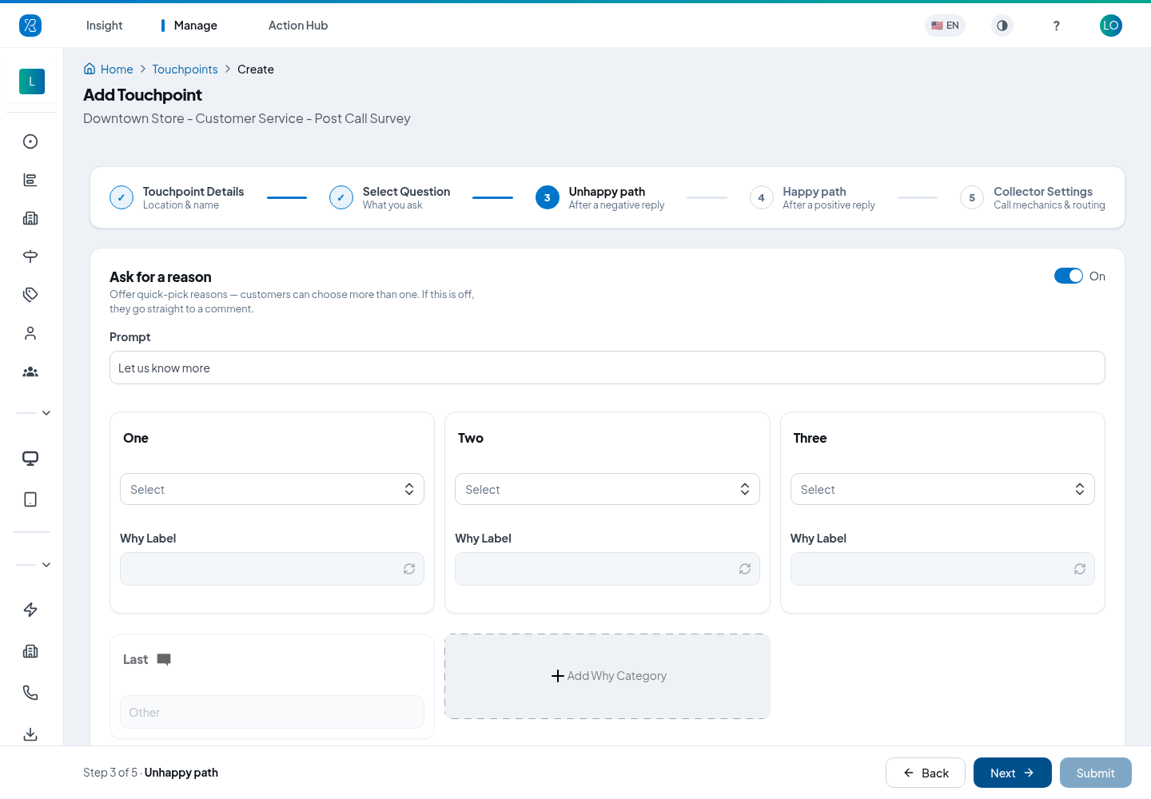This screenshot has width=1151, height=799.
Task: Open the EN language selector
Action: [x=945, y=26]
